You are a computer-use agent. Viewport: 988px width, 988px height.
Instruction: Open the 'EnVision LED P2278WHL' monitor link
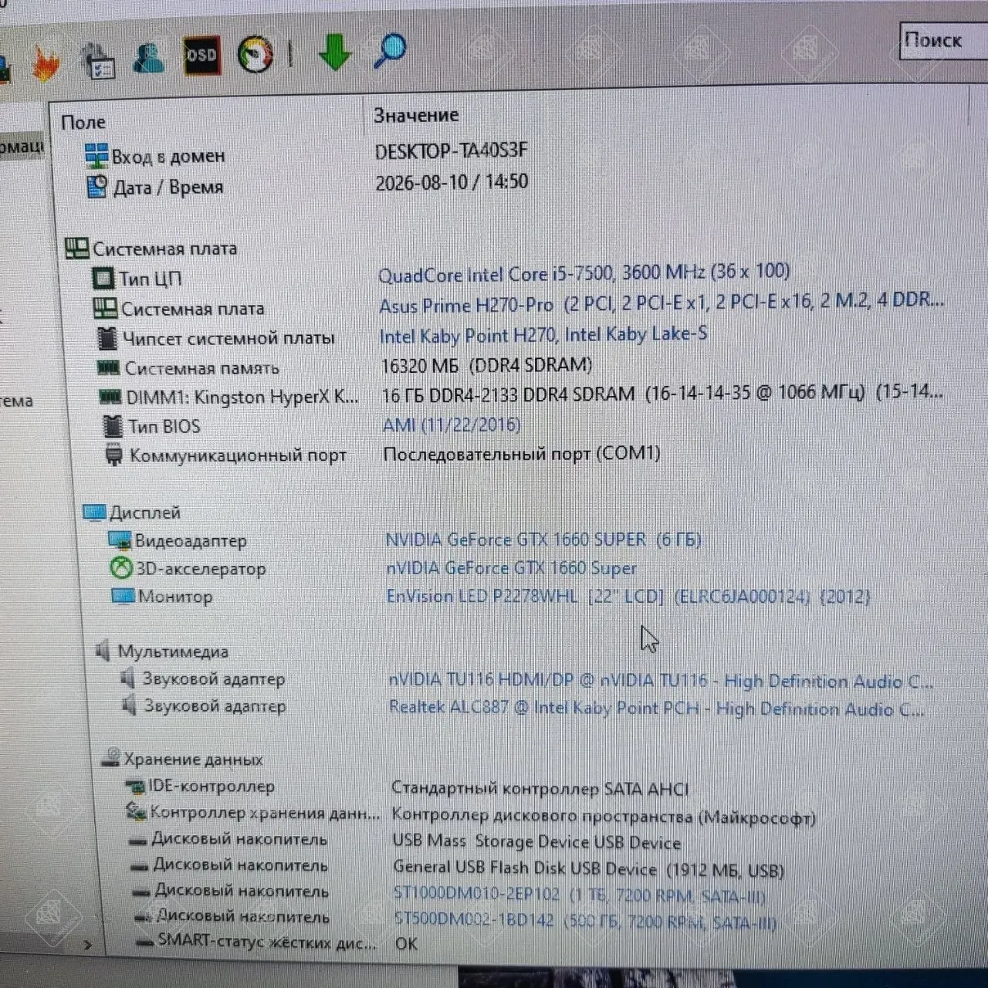[628, 596]
